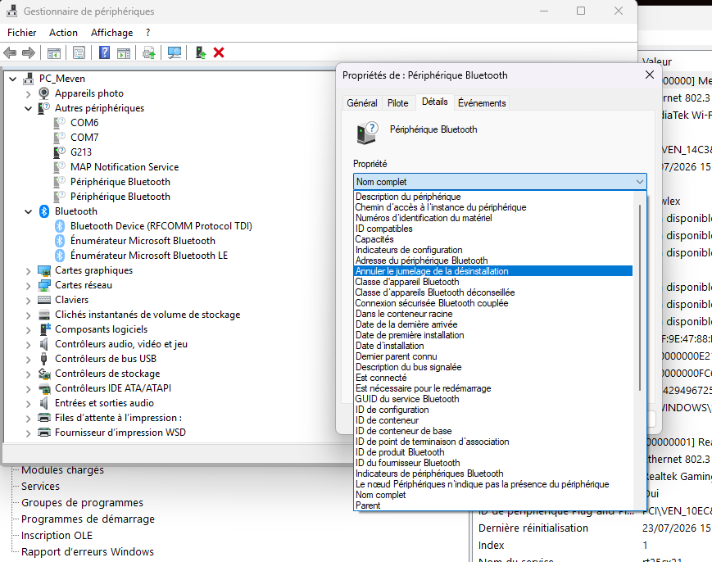Choose 'Parent' at the list bottom
Viewport: 712px width, 562px height.
(493, 505)
